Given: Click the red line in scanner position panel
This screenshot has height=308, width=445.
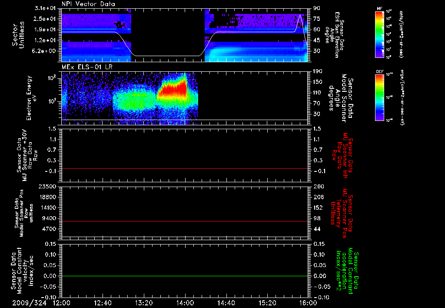Looking at the screenshot, I should click(x=185, y=221).
